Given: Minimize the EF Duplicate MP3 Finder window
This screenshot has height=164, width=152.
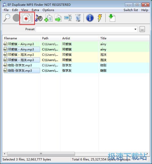Looking at the screenshot, I should [129, 5].
